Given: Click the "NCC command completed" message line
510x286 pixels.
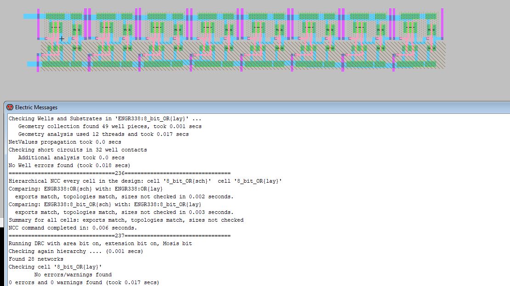Looking at the screenshot, I should [73, 228].
